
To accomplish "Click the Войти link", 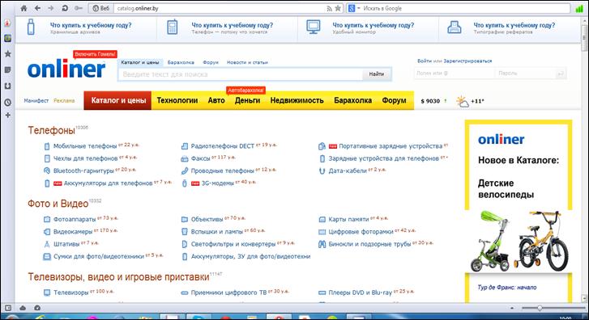I will (x=424, y=61).
